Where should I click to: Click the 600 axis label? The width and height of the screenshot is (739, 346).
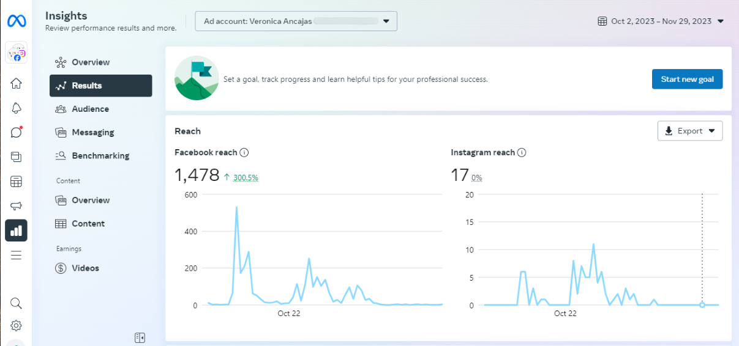click(191, 194)
